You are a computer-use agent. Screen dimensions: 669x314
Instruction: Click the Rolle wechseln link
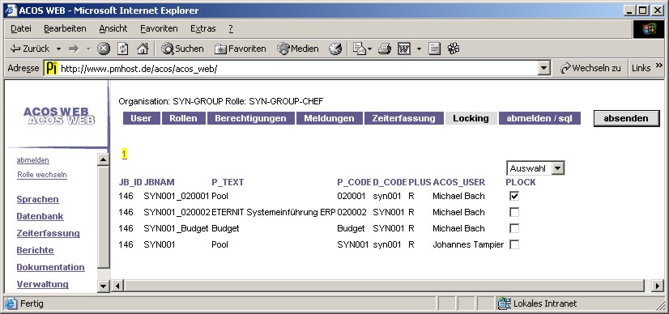coord(42,175)
